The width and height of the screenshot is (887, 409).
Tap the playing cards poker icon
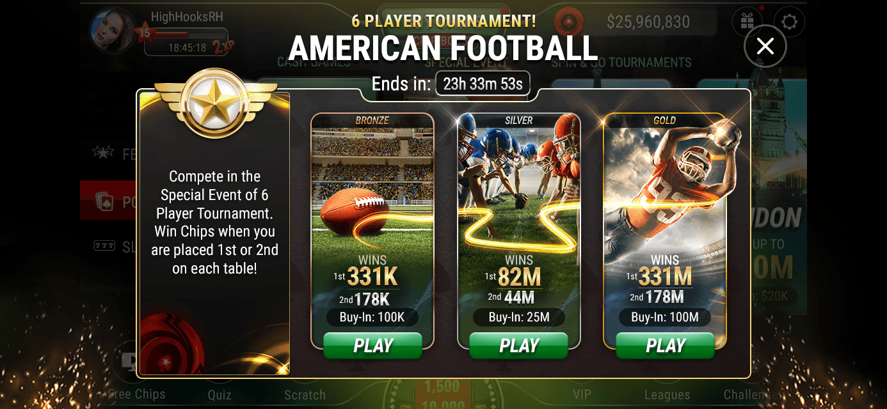[104, 202]
